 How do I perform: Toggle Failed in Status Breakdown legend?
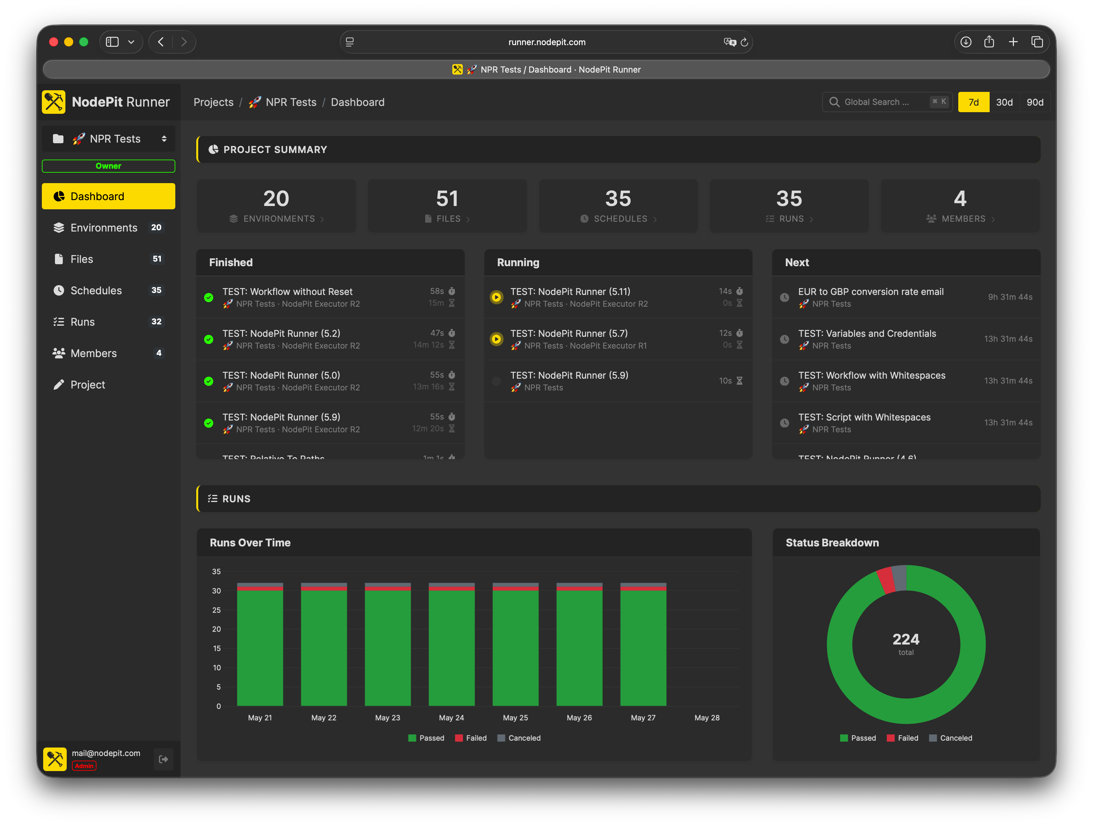pyautogui.click(x=902, y=738)
